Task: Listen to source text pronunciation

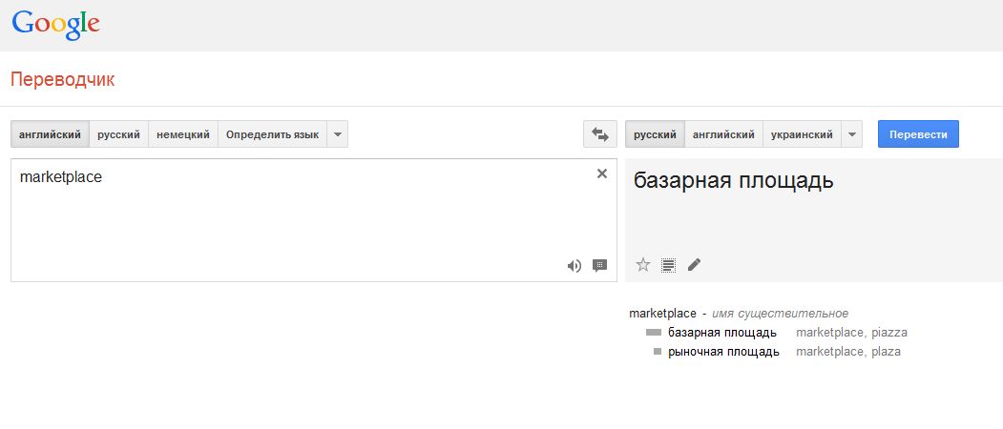Action: click(x=574, y=266)
